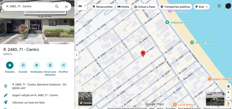Image resolution: width=232 pixels, height=109 pixels.
Task: Center map on my location
Action: (228, 86)
